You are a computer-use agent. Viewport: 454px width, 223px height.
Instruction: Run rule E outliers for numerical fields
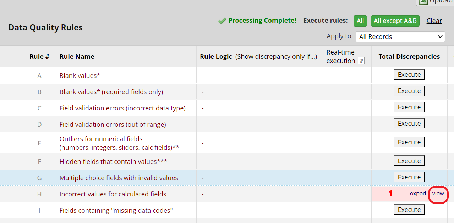[x=409, y=142]
